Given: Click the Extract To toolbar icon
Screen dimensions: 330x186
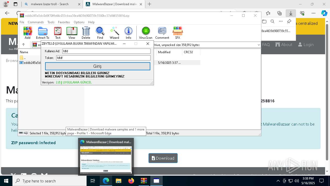Looking at the screenshot, I should [43, 33].
